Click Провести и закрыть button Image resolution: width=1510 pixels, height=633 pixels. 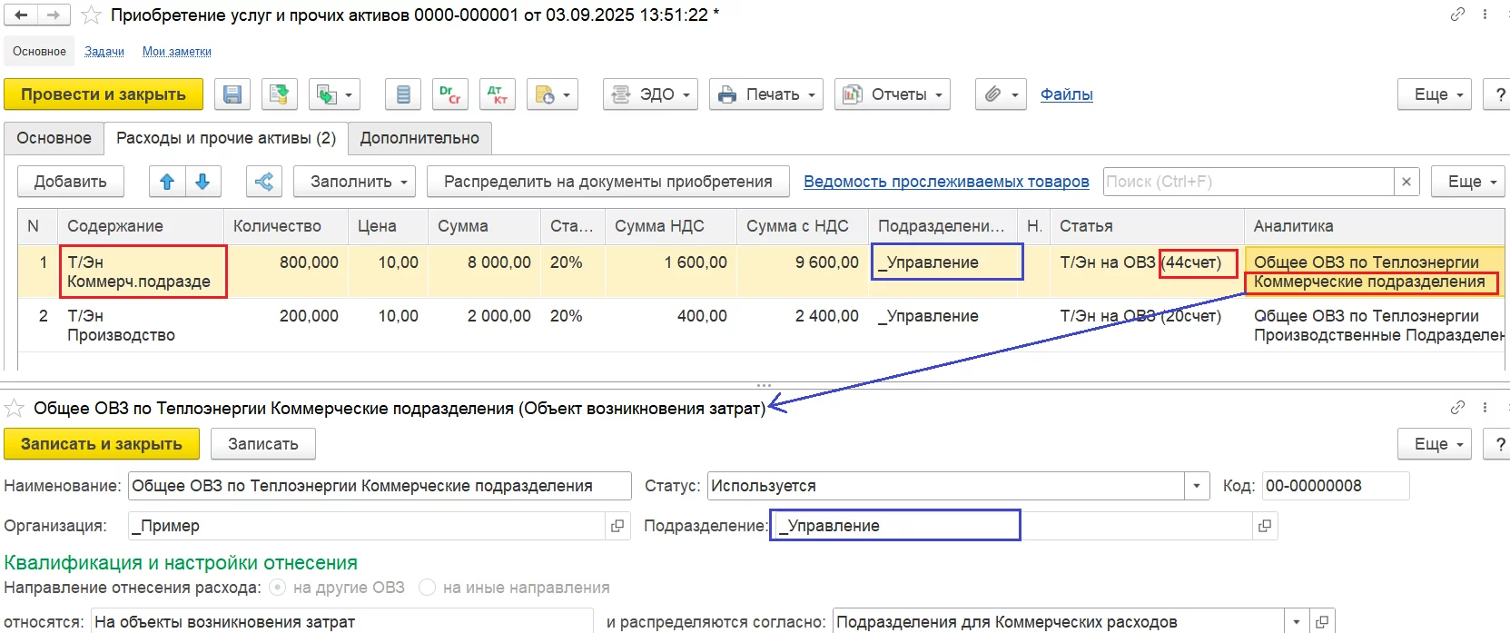[x=104, y=94]
